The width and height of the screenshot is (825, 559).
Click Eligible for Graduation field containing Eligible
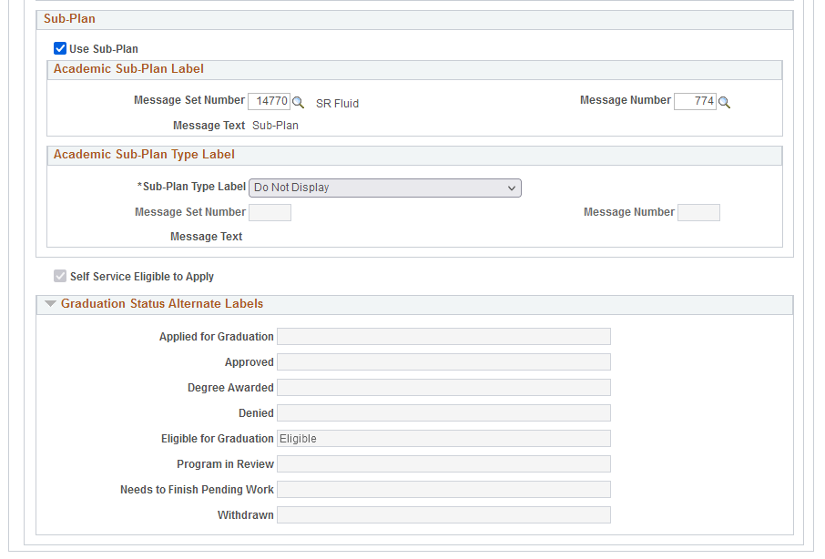click(x=444, y=439)
